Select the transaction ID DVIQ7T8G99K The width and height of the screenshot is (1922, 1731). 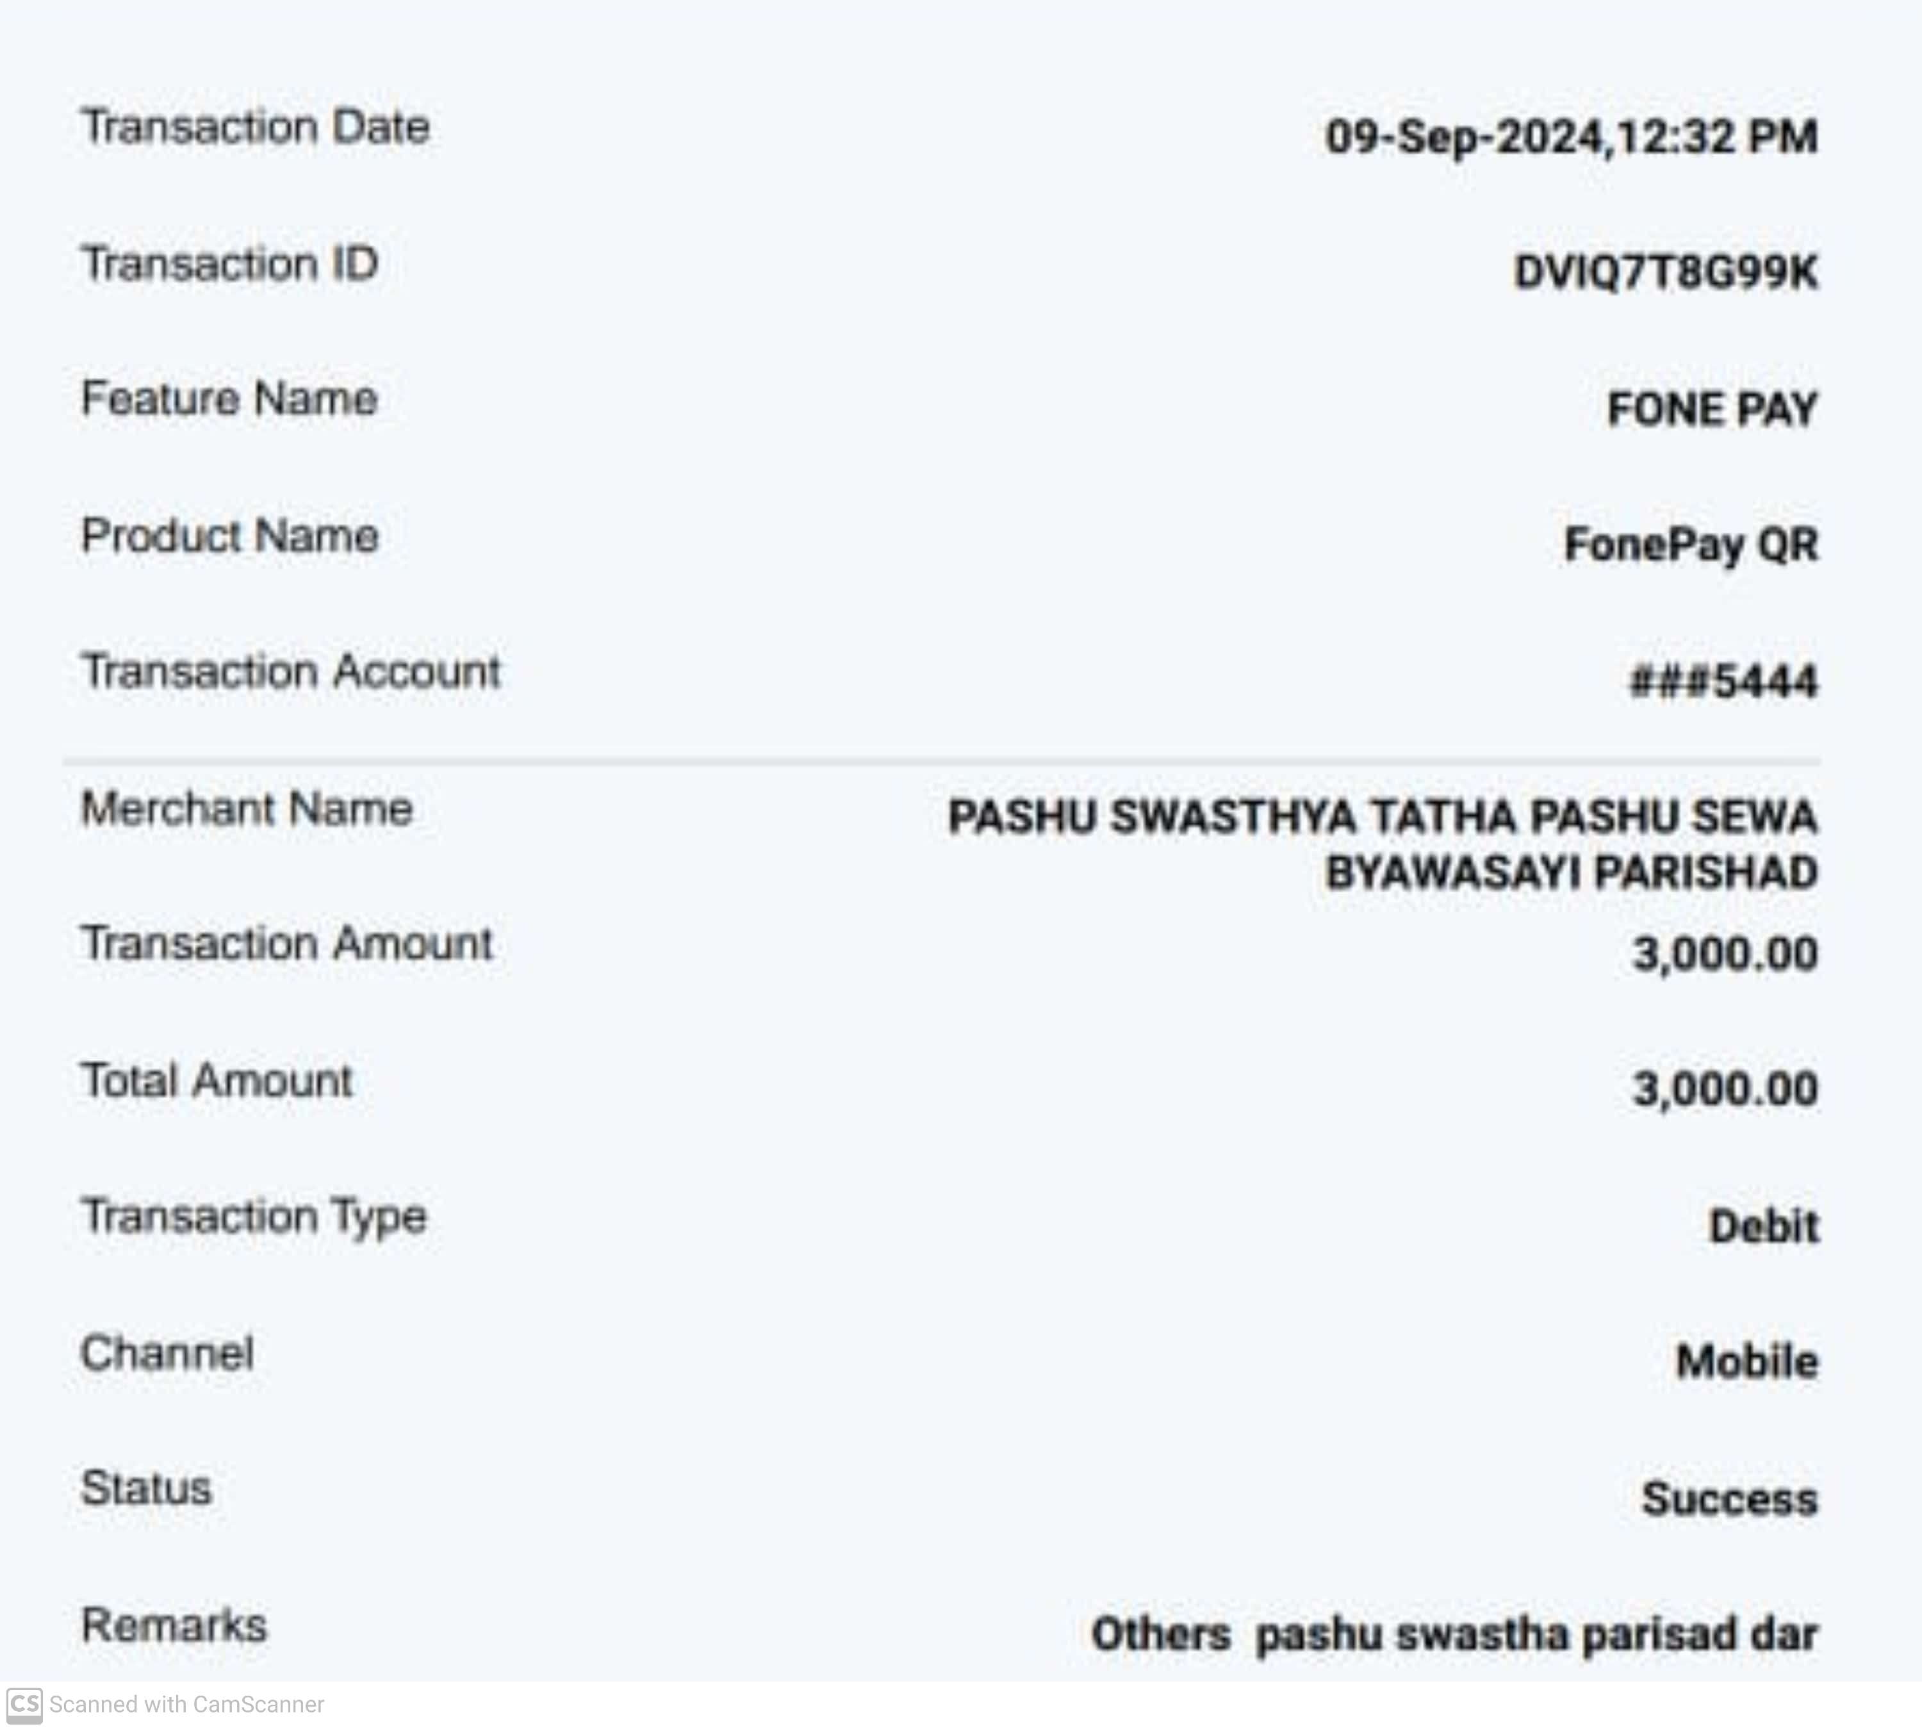1665,273
